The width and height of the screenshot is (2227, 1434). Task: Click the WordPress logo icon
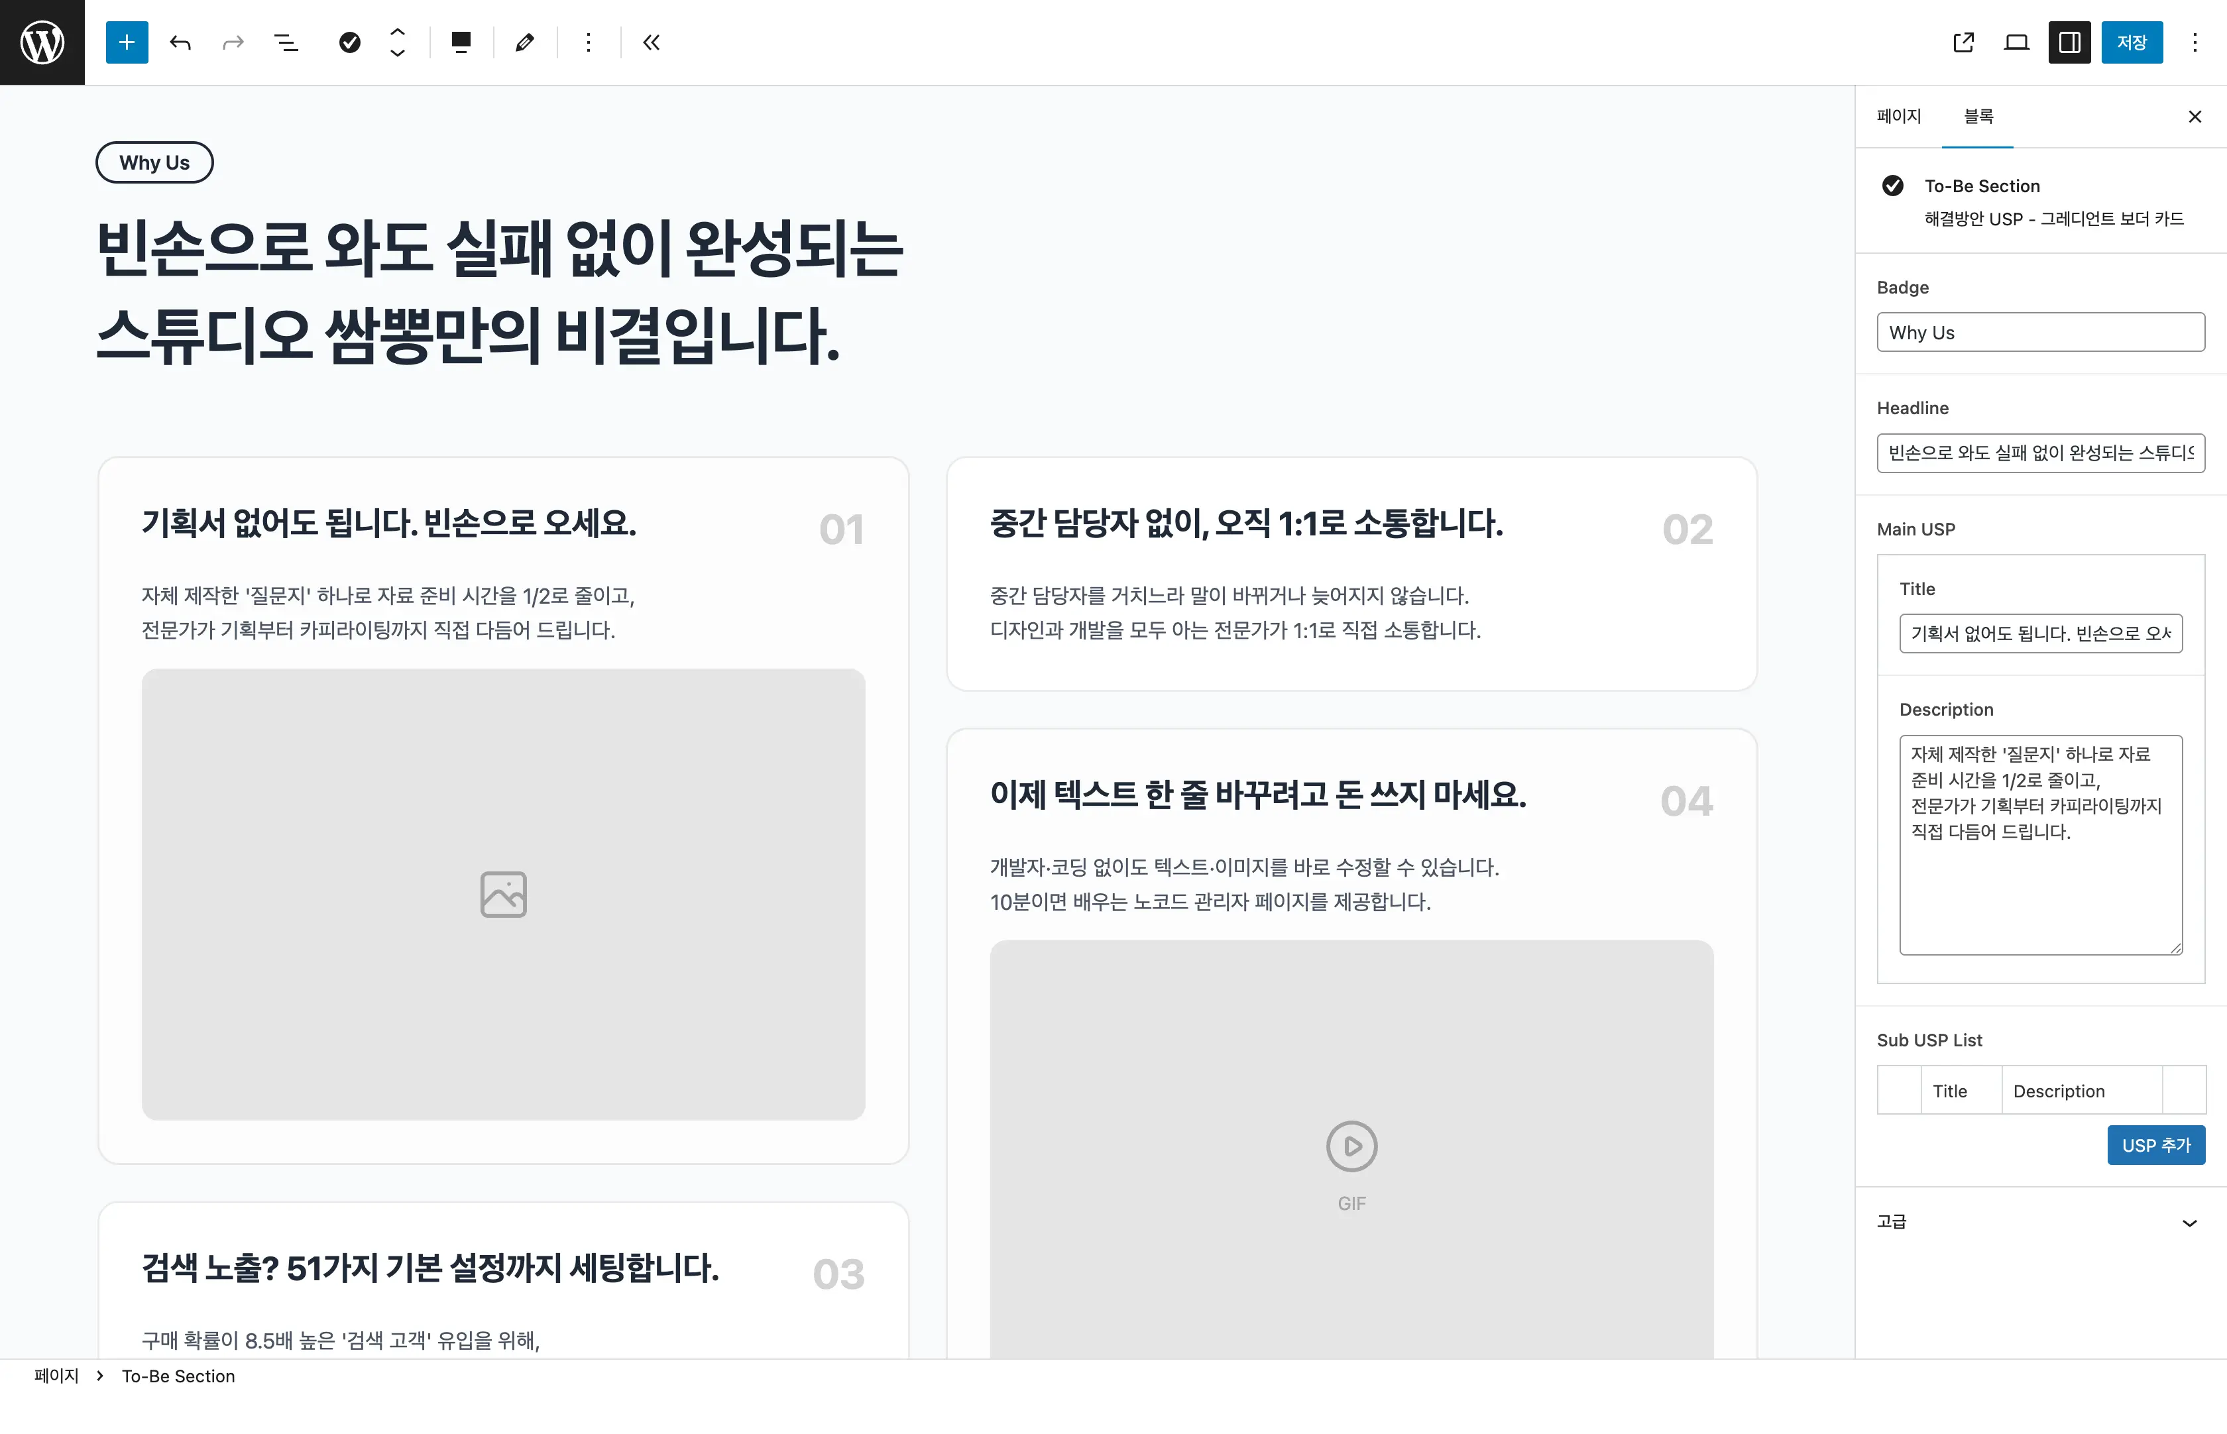pos(42,42)
